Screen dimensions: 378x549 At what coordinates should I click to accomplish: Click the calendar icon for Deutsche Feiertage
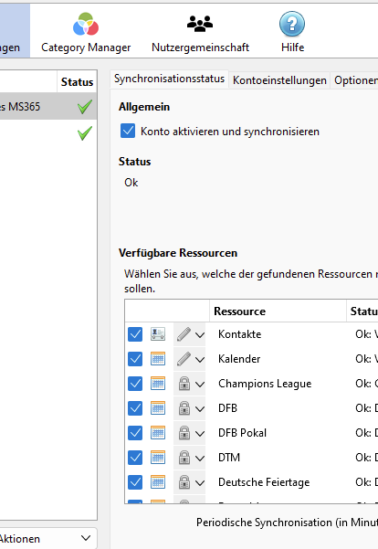[x=158, y=482]
